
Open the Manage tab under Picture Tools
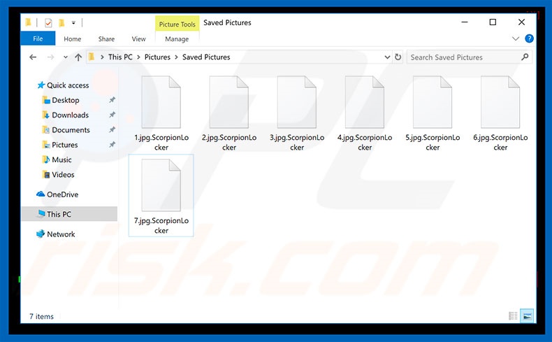coord(177,38)
